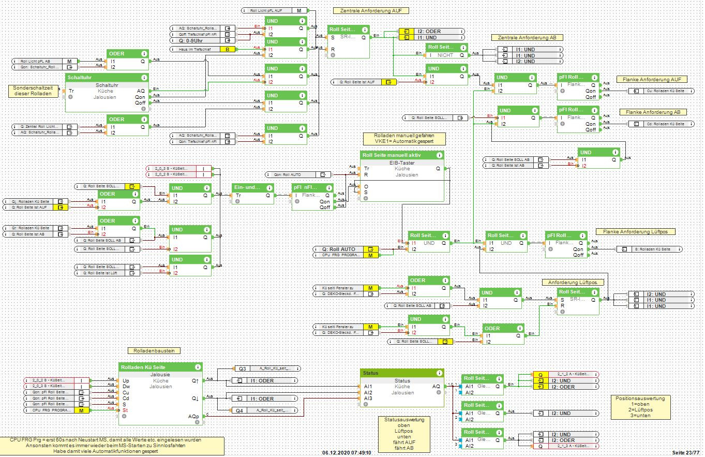Select the Anforderung Lüftpos. note
Screen dimensions: 705x457
click(x=574, y=283)
